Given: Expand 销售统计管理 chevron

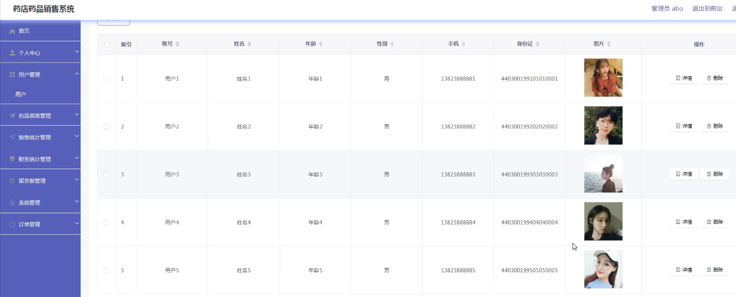Looking at the screenshot, I should 77,136.
